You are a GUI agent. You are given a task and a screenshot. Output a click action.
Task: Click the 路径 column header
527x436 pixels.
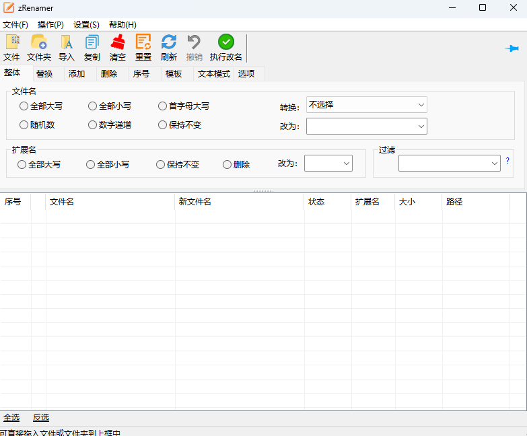point(476,202)
